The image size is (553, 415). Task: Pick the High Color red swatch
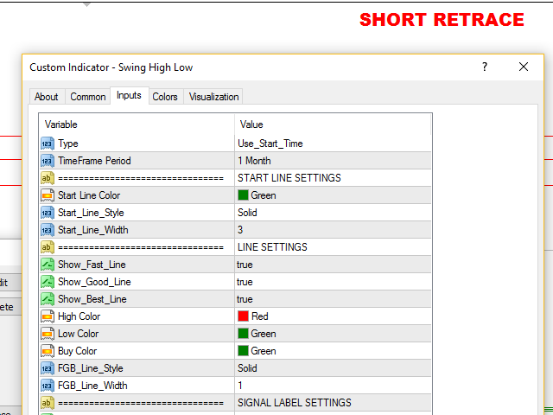click(243, 316)
